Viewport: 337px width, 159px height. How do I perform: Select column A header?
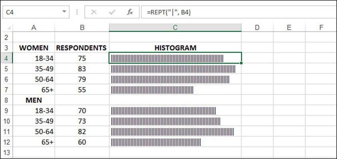pyautogui.click(x=34, y=27)
